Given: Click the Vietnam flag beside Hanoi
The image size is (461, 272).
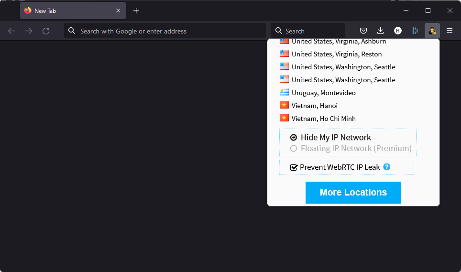Looking at the screenshot, I should 284,105.
